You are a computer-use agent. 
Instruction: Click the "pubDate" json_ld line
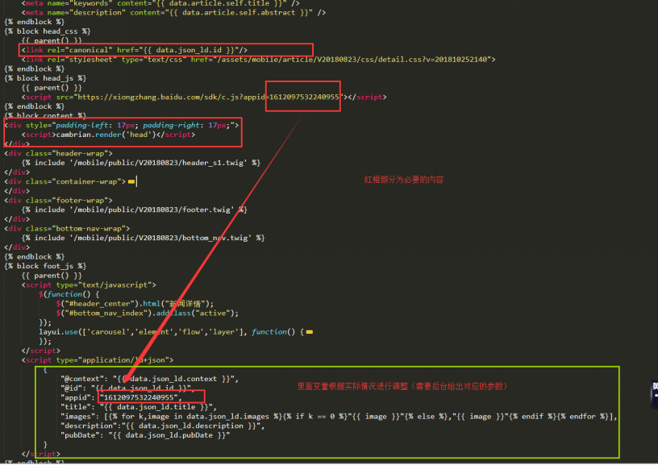[x=145, y=435]
